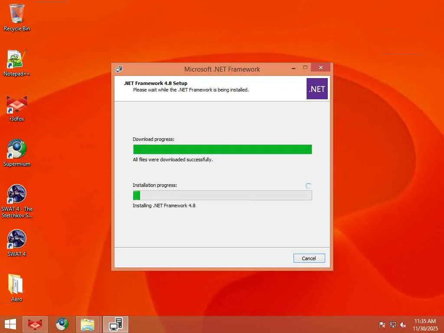
Task: Select the Notepad++ desktop shortcut
Action: tap(17, 63)
